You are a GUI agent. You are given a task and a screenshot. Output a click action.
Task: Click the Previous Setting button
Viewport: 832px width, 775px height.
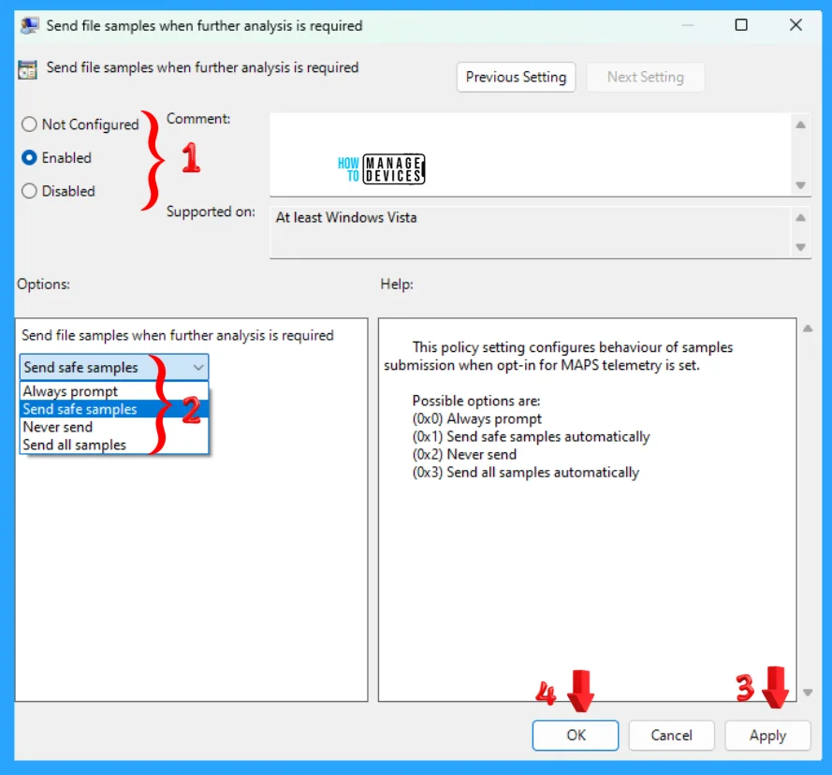(516, 78)
